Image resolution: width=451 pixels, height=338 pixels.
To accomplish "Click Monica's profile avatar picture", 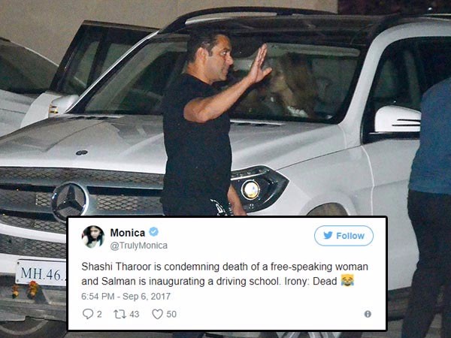I will tap(93, 237).
